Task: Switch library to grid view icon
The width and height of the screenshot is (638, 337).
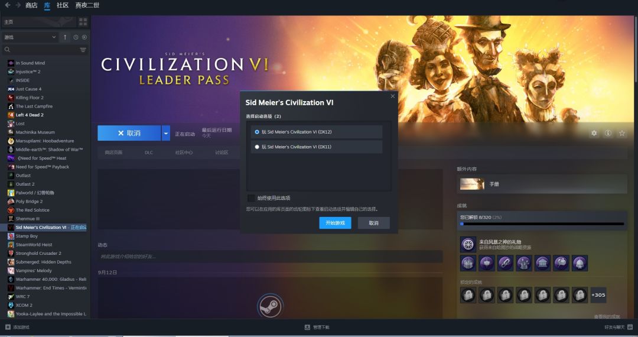Action: 83,21
